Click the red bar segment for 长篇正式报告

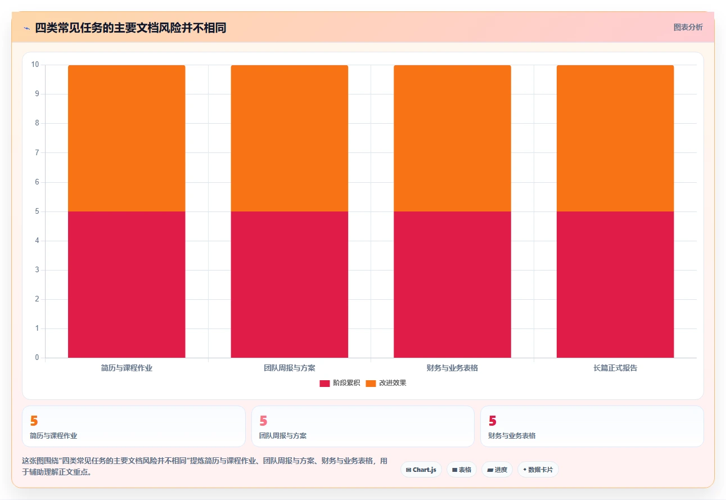tap(615, 285)
